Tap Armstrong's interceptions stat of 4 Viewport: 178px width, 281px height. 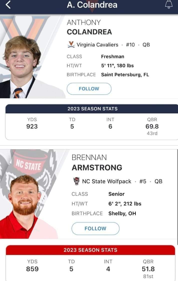pyautogui.click(x=108, y=269)
